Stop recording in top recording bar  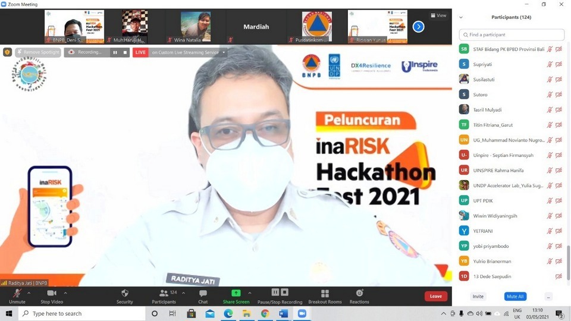click(125, 52)
